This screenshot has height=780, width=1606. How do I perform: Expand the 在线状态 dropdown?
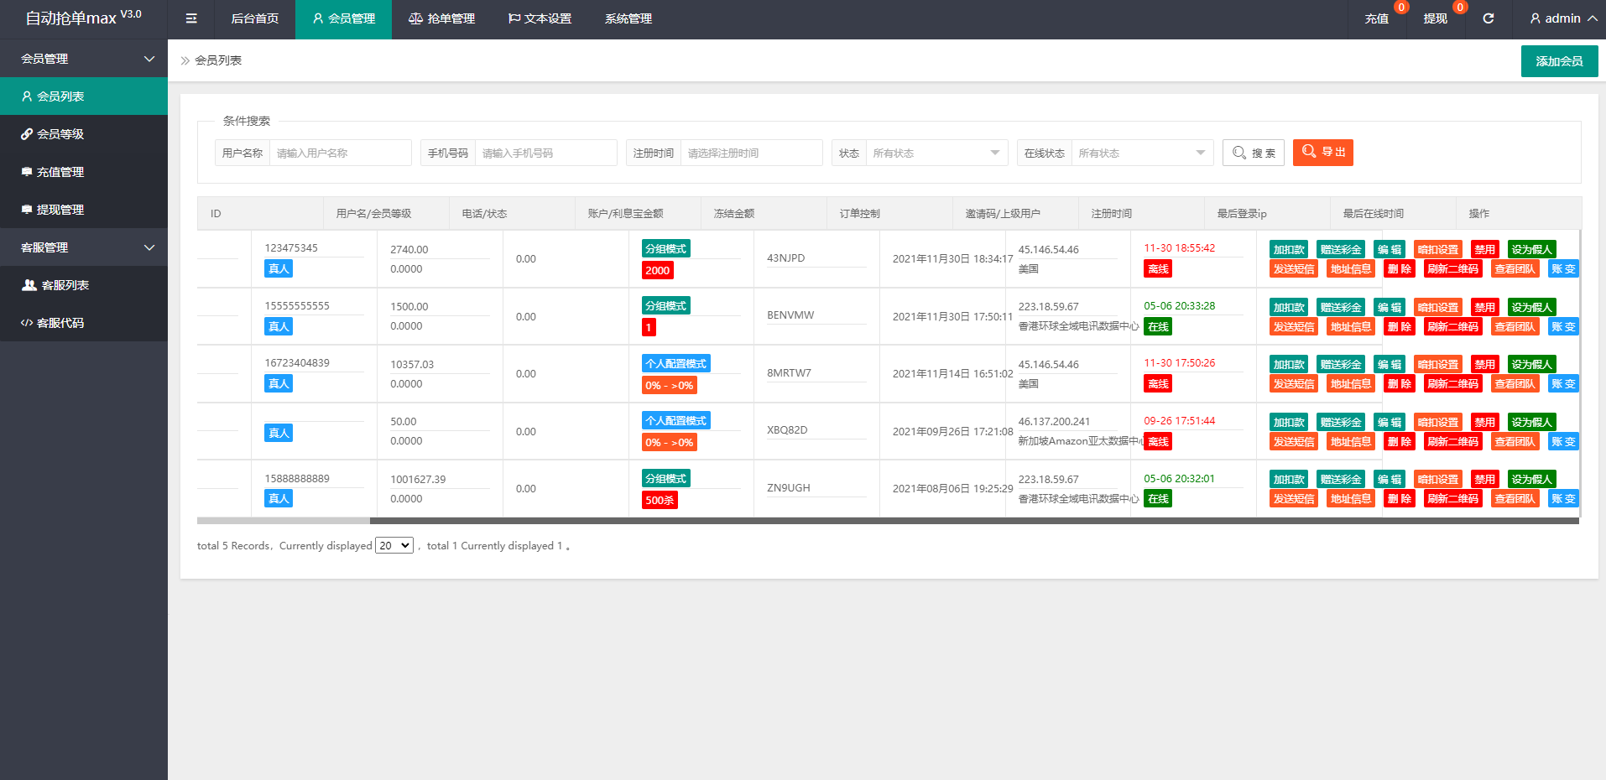[x=1141, y=153]
